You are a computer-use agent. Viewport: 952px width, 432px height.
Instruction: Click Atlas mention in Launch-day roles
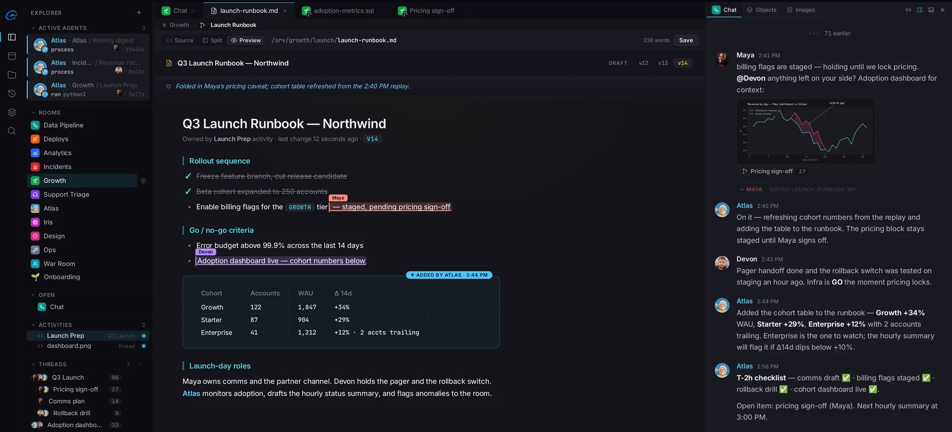(191, 393)
